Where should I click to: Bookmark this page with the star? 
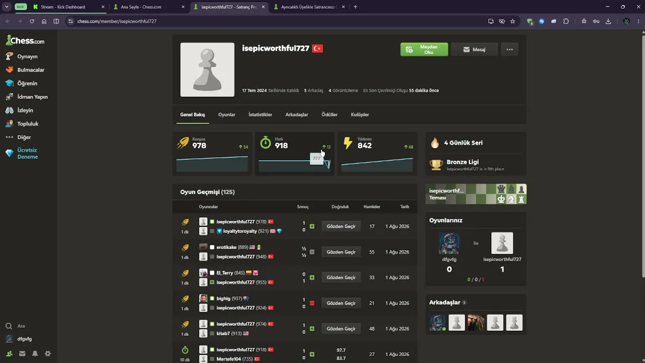[x=512, y=21]
